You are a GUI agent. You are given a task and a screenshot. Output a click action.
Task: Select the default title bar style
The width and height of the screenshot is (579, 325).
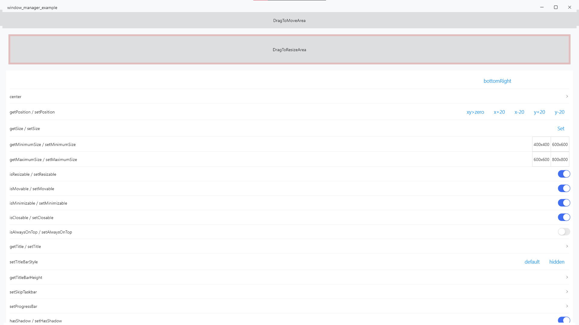pyautogui.click(x=532, y=262)
